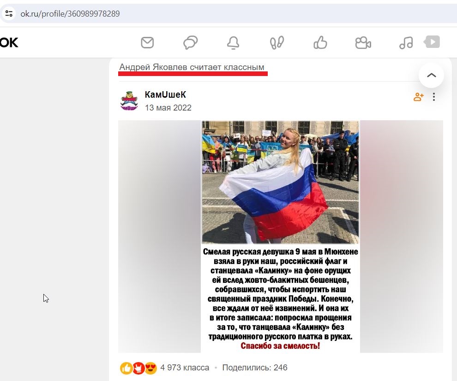Open notifications bell icon

(x=233, y=43)
